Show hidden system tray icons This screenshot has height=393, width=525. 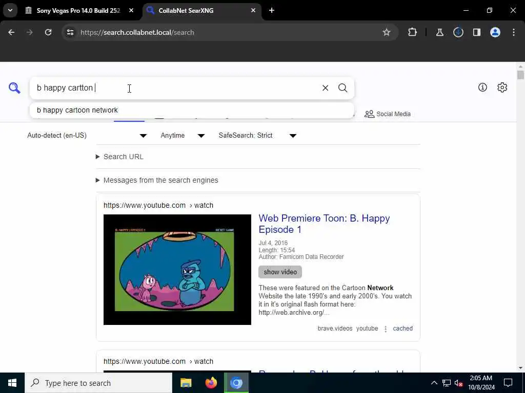coord(434,383)
